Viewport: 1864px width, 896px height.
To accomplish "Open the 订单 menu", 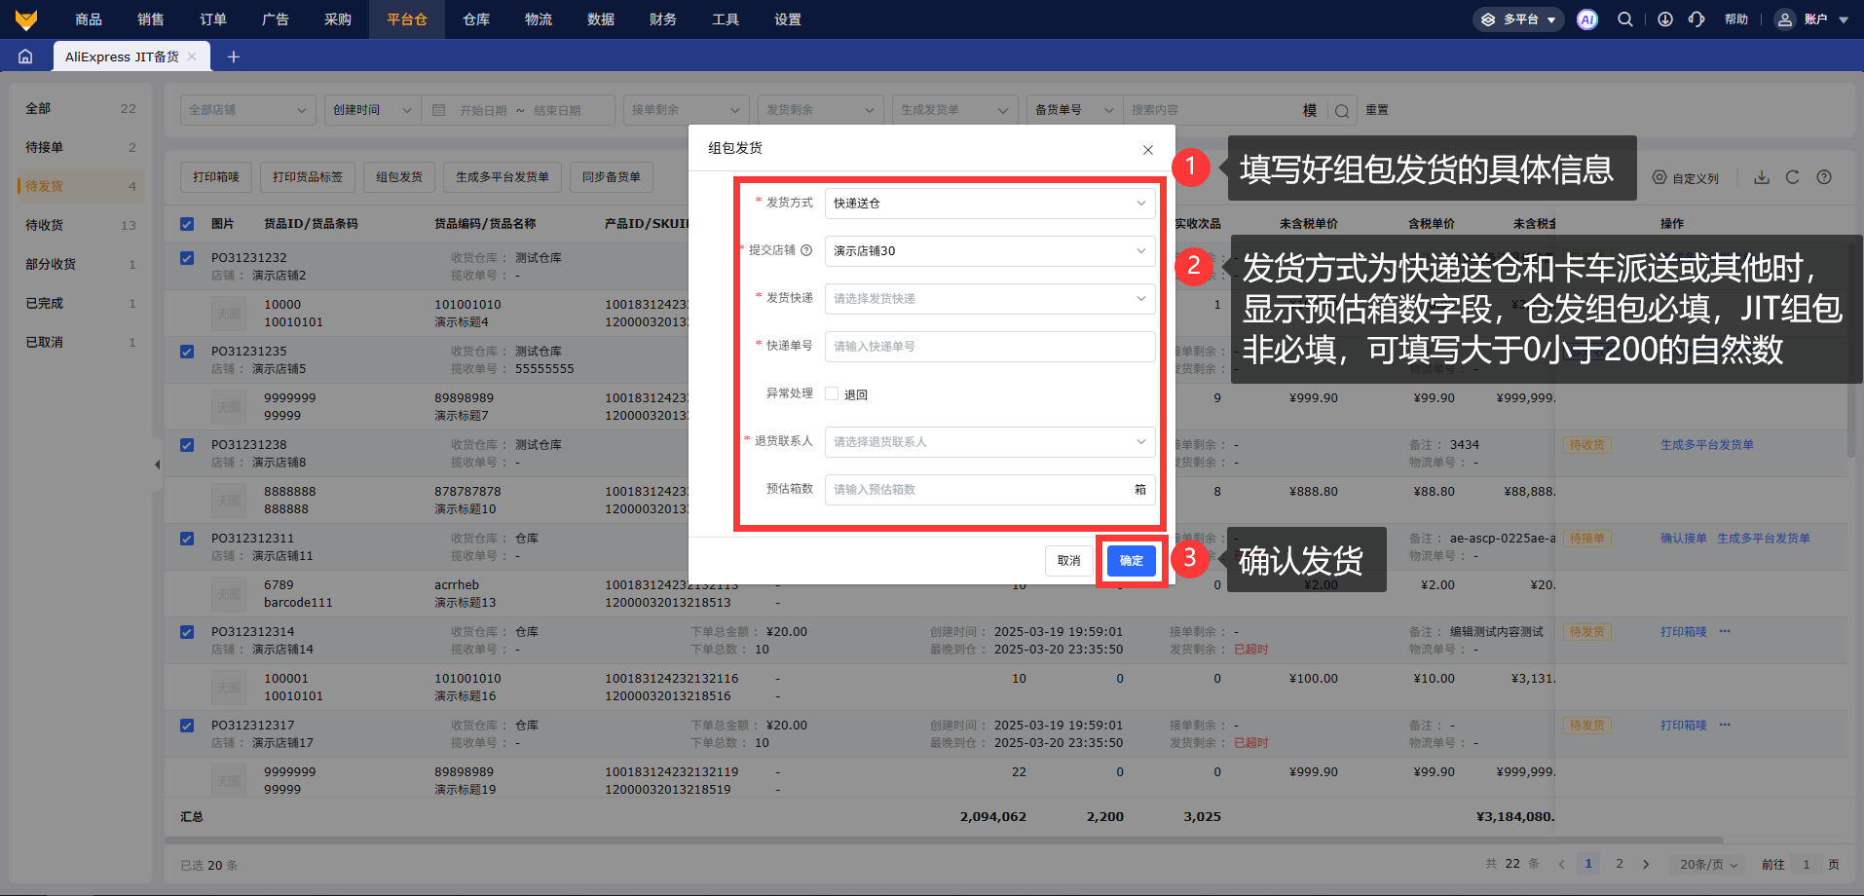I will [x=213, y=19].
